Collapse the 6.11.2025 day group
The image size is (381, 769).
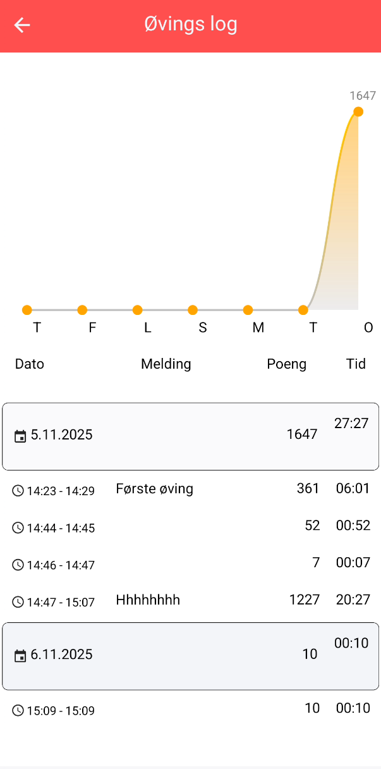(x=190, y=656)
